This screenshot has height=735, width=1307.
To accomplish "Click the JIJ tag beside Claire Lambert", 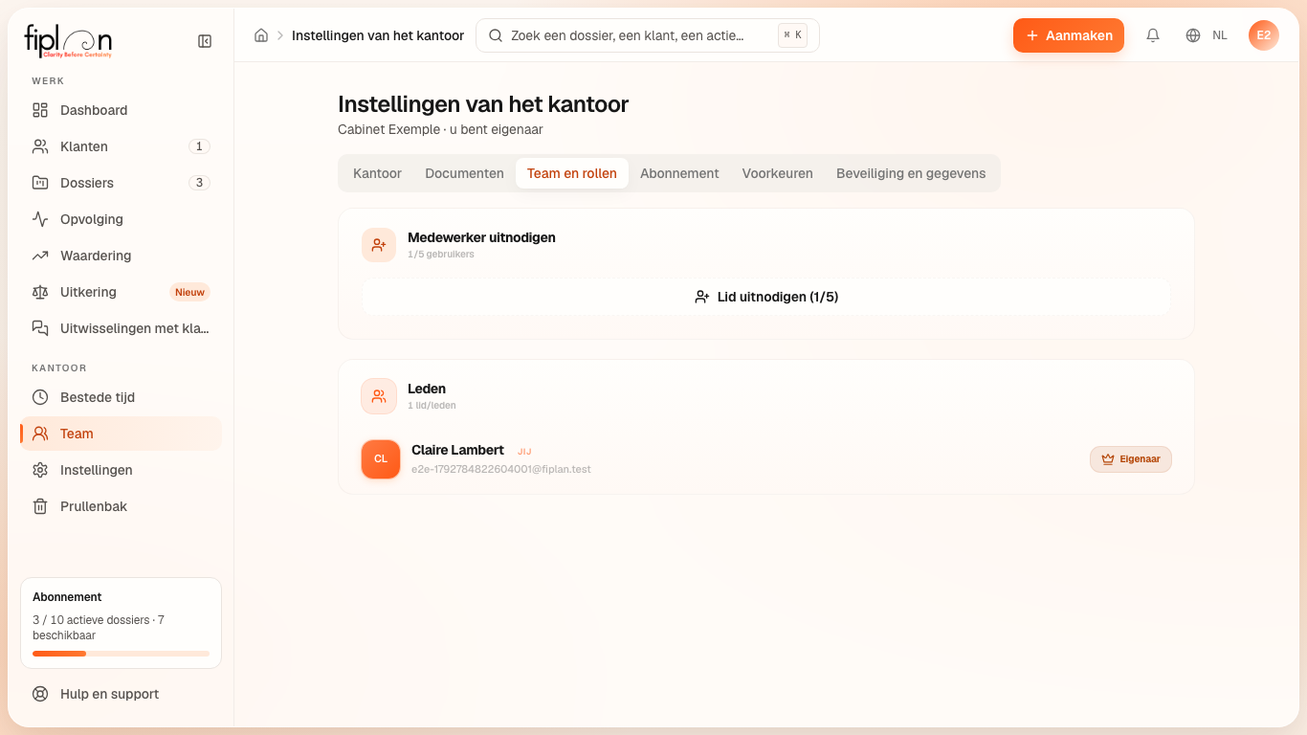I will [x=524, y=451].
